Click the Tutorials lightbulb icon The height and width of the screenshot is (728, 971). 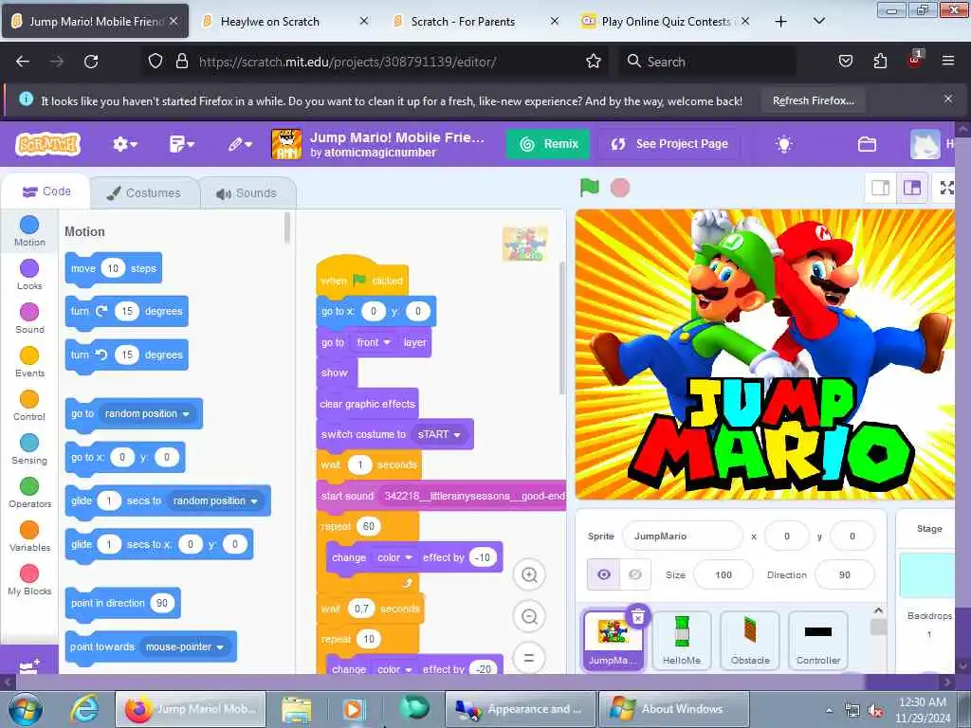(783, 144)
